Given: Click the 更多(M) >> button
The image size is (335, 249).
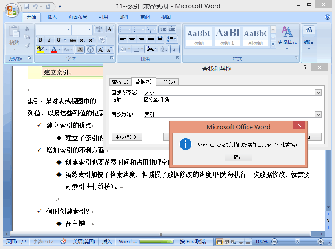Looking at the screenshot, I should click(127, 137).
